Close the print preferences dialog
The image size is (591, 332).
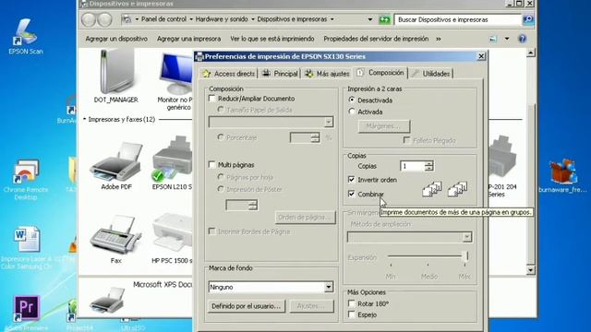pos(481,56)
